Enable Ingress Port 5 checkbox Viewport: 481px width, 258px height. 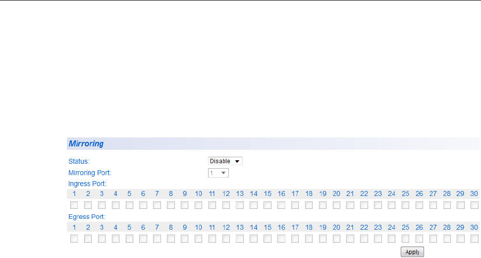coord(129,205)
